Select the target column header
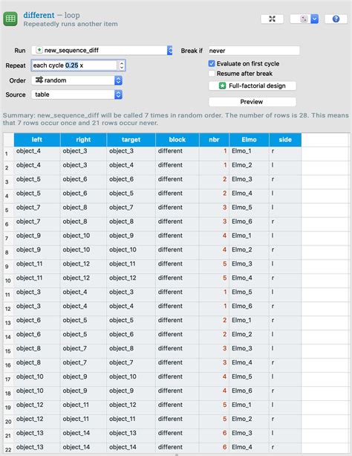This screenshot has width=352, height=456. 131,140
